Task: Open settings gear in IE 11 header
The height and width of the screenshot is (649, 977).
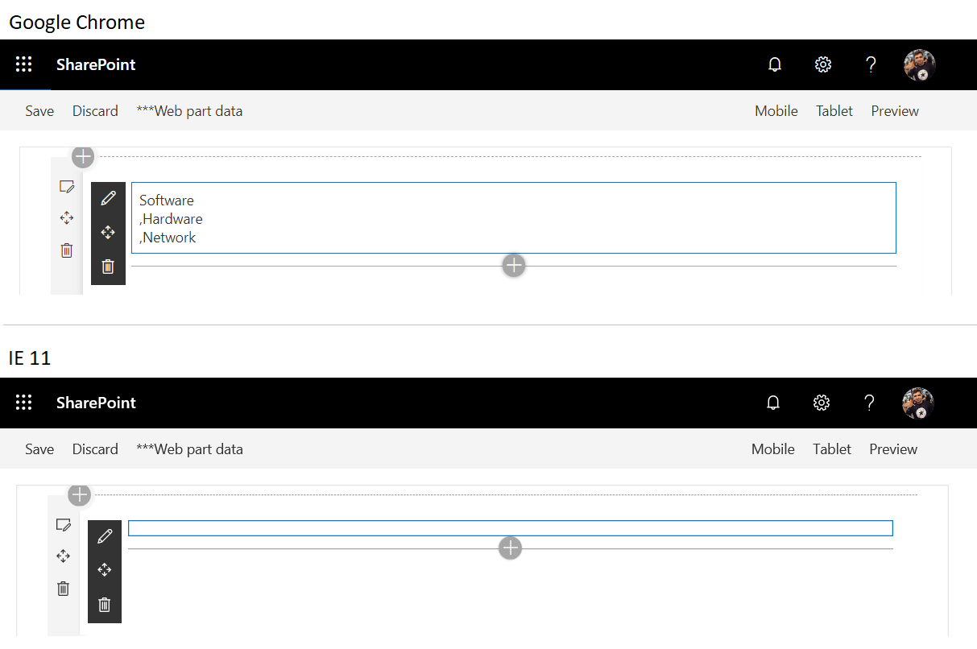Action: pos(821,403)
